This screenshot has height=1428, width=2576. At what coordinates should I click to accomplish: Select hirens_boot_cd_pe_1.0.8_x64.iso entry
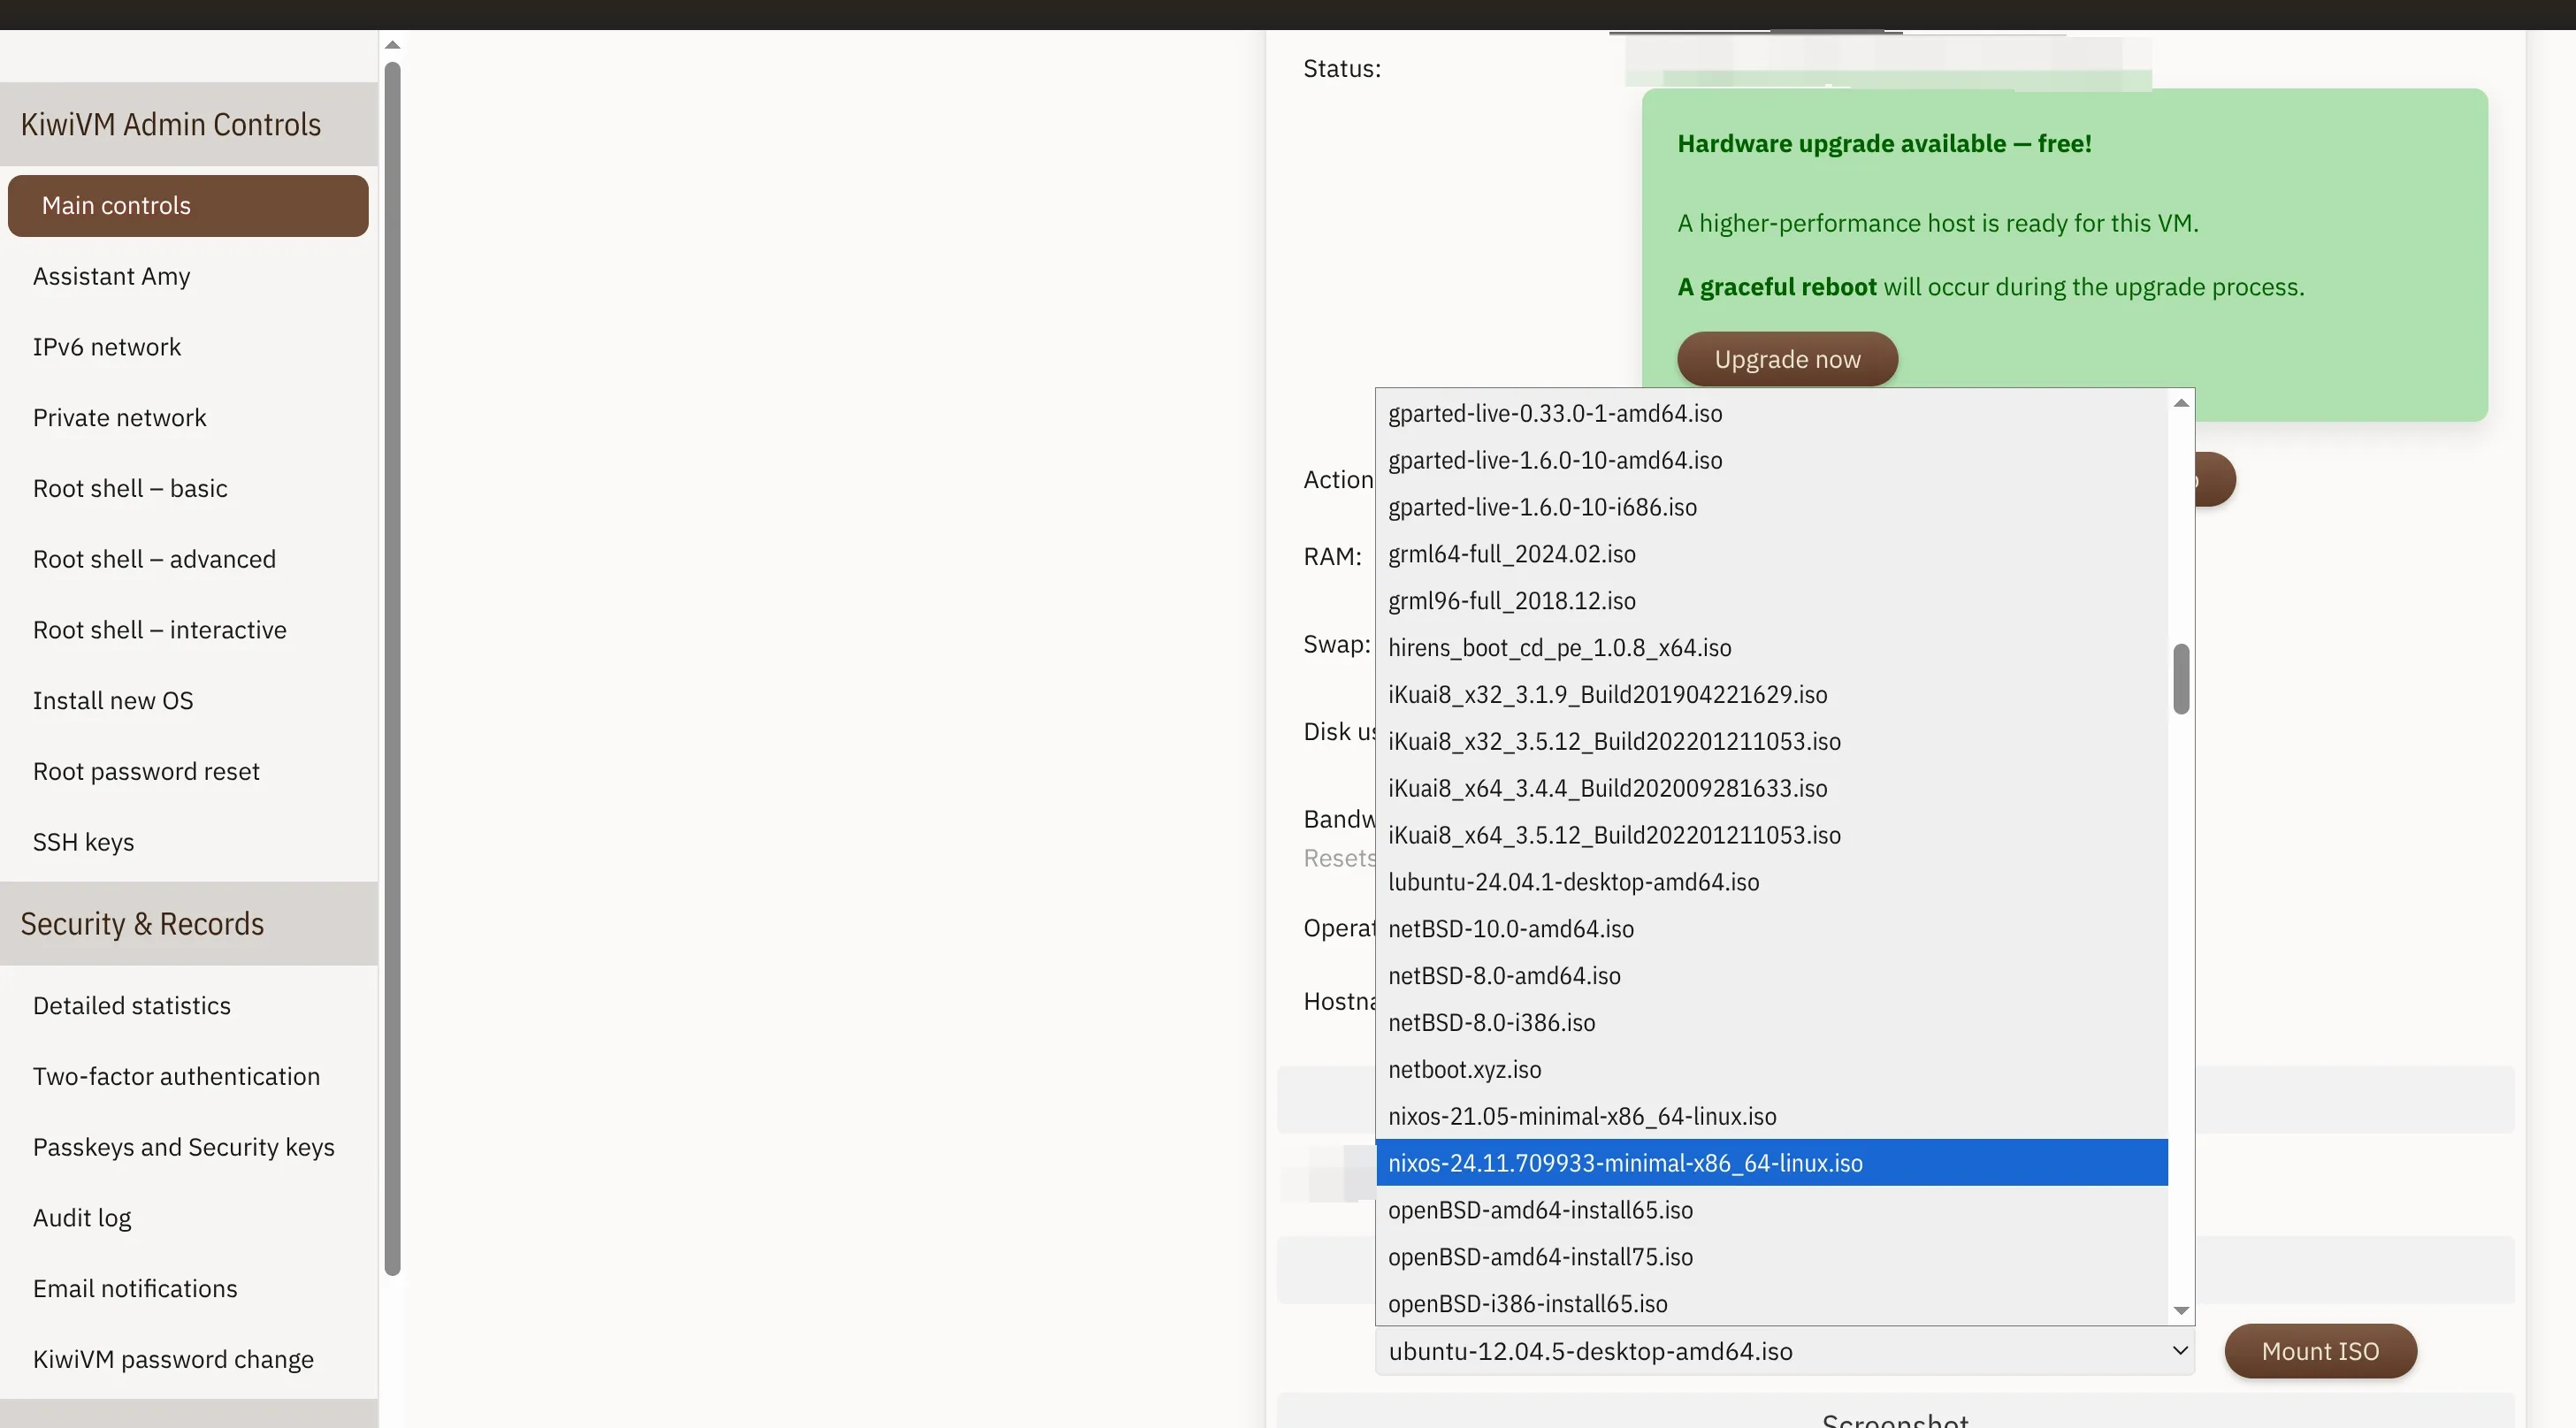pyautogui.click(x=1559, y=648)
